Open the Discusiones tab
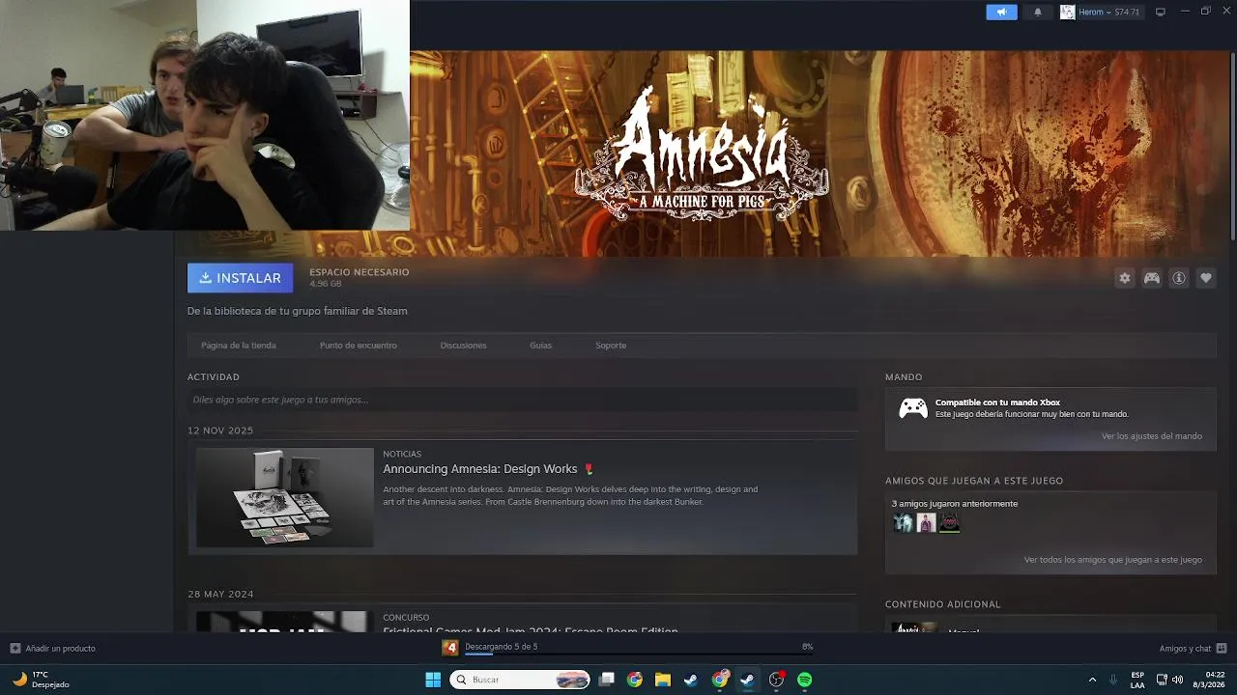The height and width of the screenshot is (695, 1237). tap(463, 346)
